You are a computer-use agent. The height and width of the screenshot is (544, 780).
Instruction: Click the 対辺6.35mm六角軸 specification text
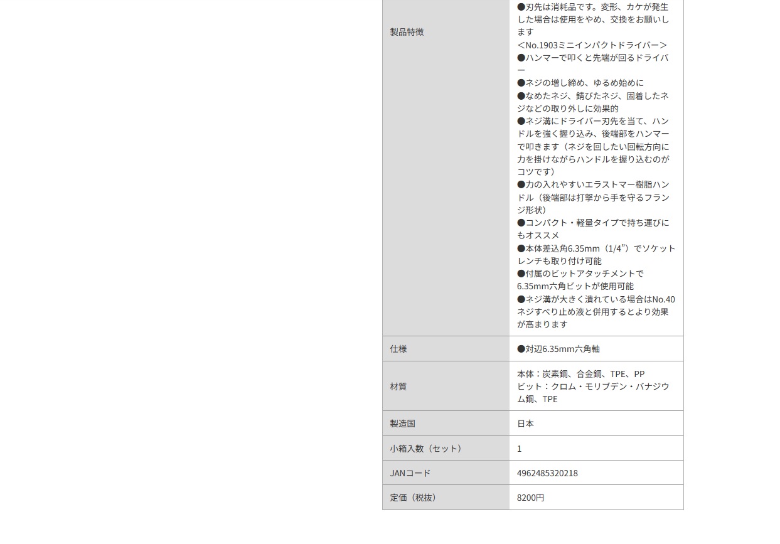(x=558, y=349)
